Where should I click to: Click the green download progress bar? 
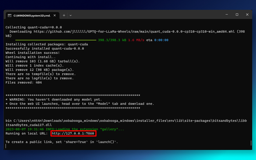coord(56,40)
